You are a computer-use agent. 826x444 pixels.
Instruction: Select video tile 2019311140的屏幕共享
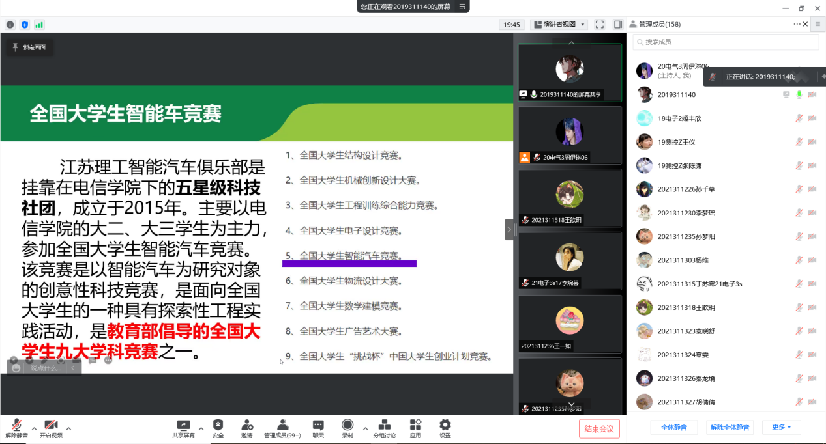point(570,72)
